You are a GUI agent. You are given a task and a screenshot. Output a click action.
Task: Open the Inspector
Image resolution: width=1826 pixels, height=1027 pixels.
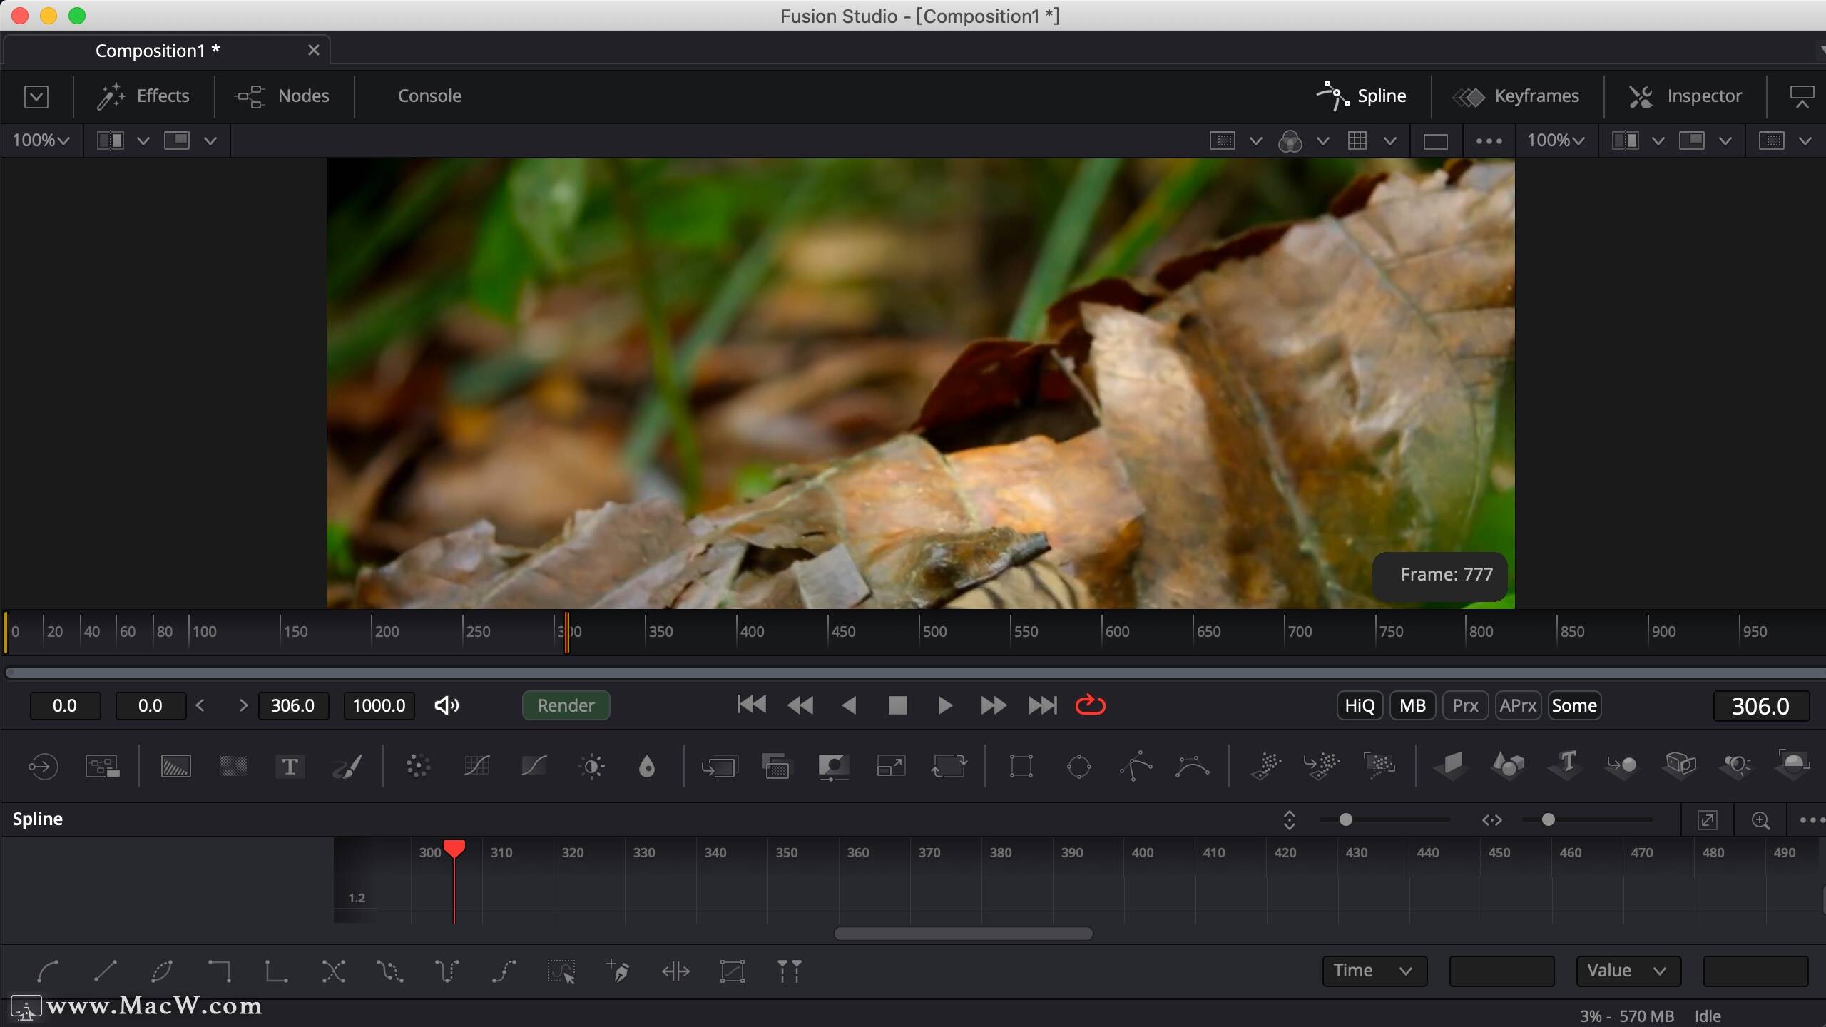1703,95
